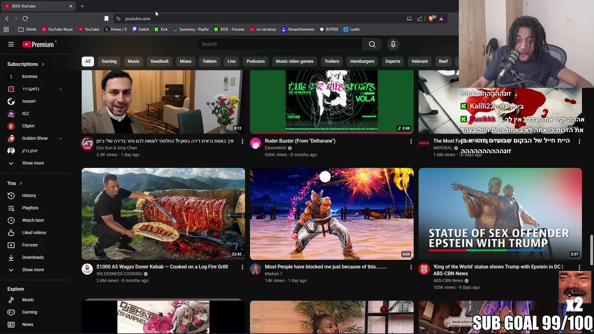The width and height of the screenshot is (594, 334).
Task: Expand the Subscriptions section
Action: pos(26,64)
